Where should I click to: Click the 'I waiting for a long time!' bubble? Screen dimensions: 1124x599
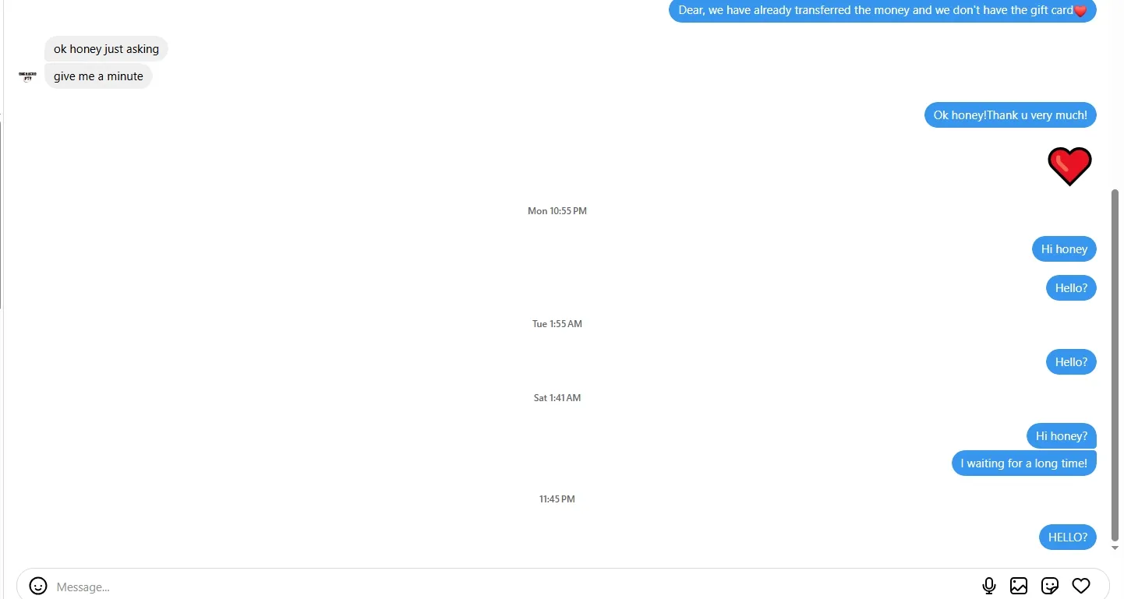tap(1023, 463)
